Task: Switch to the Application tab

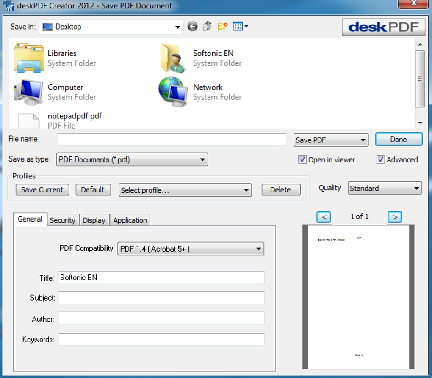Action: [x=130, y=220]
